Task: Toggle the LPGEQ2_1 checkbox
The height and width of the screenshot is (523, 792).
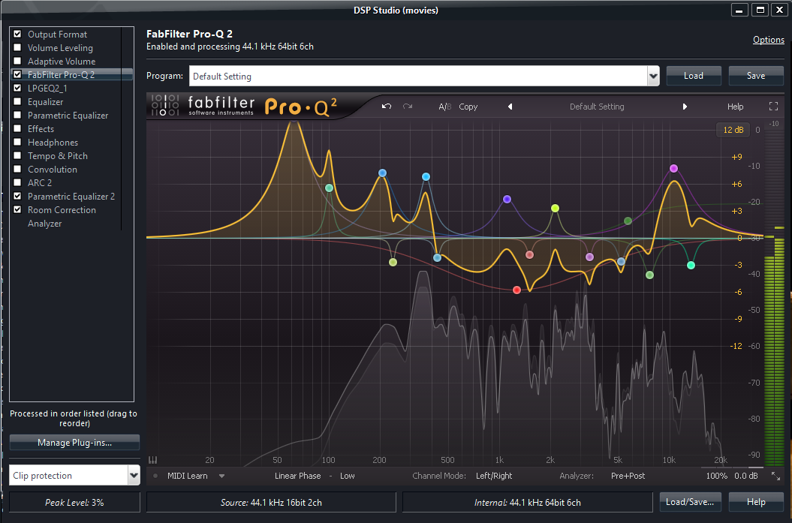Action: [17, 88]
